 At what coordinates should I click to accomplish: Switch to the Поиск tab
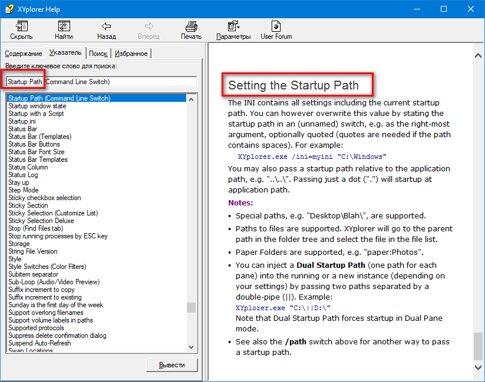[x=98, y=54]
